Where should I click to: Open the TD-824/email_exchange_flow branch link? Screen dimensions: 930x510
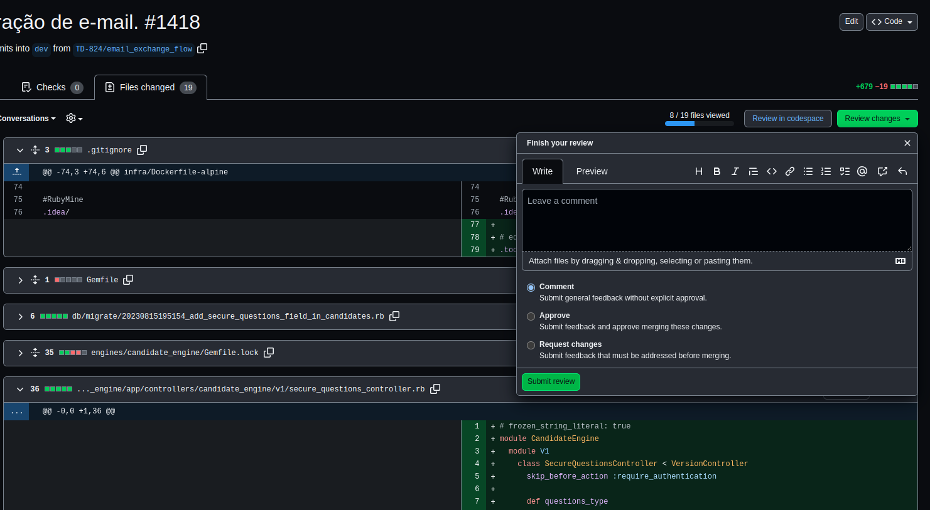[x=134, y=49]
